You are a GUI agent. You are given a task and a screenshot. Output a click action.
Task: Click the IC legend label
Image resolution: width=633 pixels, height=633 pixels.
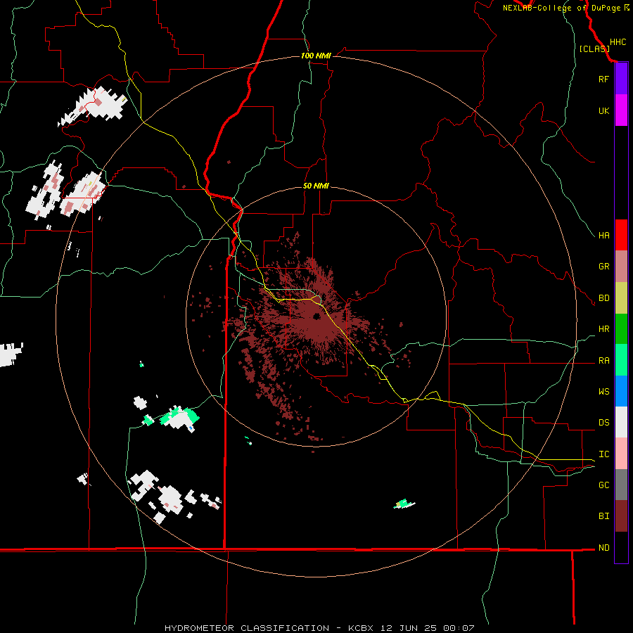(603, 454)
